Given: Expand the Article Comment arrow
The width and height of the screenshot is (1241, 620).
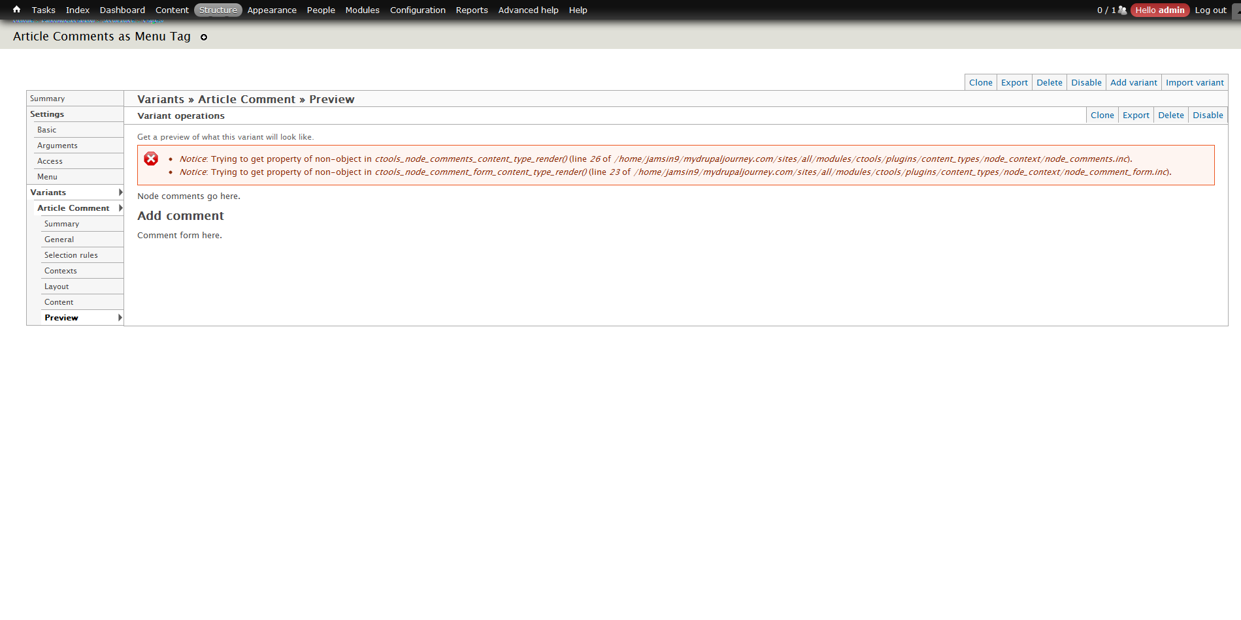Looking at the screenshot, I should [x=120, y=208].
